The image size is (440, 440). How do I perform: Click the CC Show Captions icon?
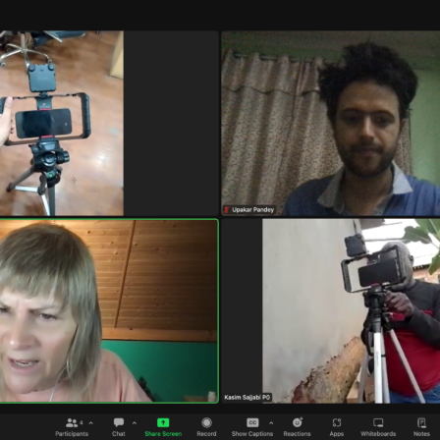tap(252, 422)
